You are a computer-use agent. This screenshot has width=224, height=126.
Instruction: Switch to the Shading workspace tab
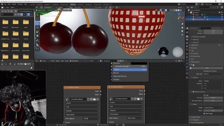[73, 5]
